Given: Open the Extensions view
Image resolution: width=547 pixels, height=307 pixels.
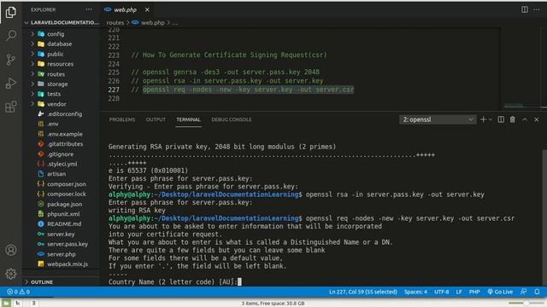Looking at the screenshot, I should click(11, 107).
